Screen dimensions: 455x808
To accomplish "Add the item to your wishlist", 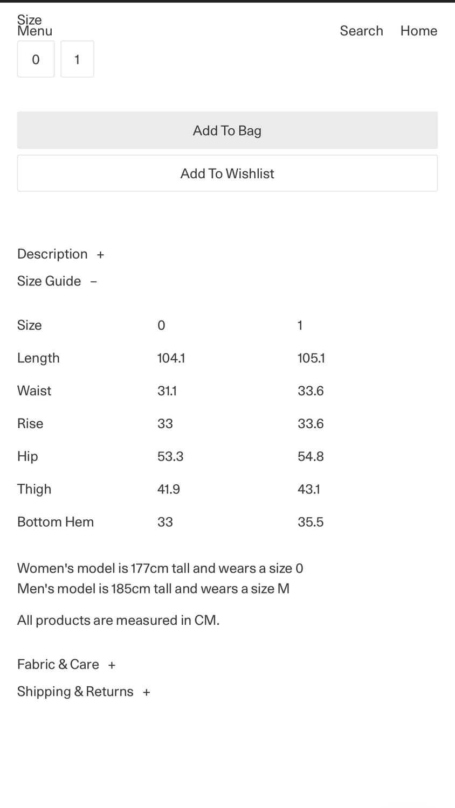I will (227, 173).
